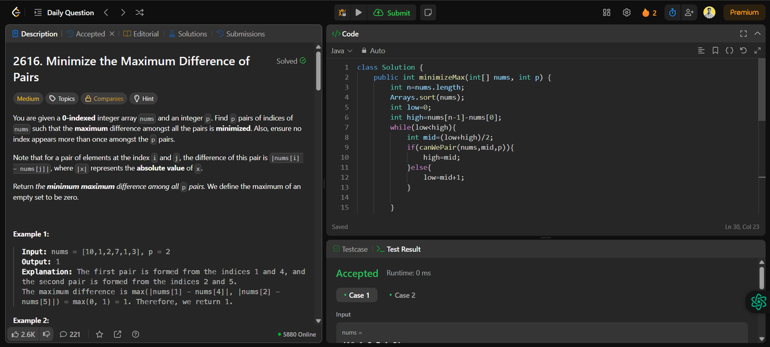
Task: Switch to the Testcase tab
Action: [x=350, y=249]
